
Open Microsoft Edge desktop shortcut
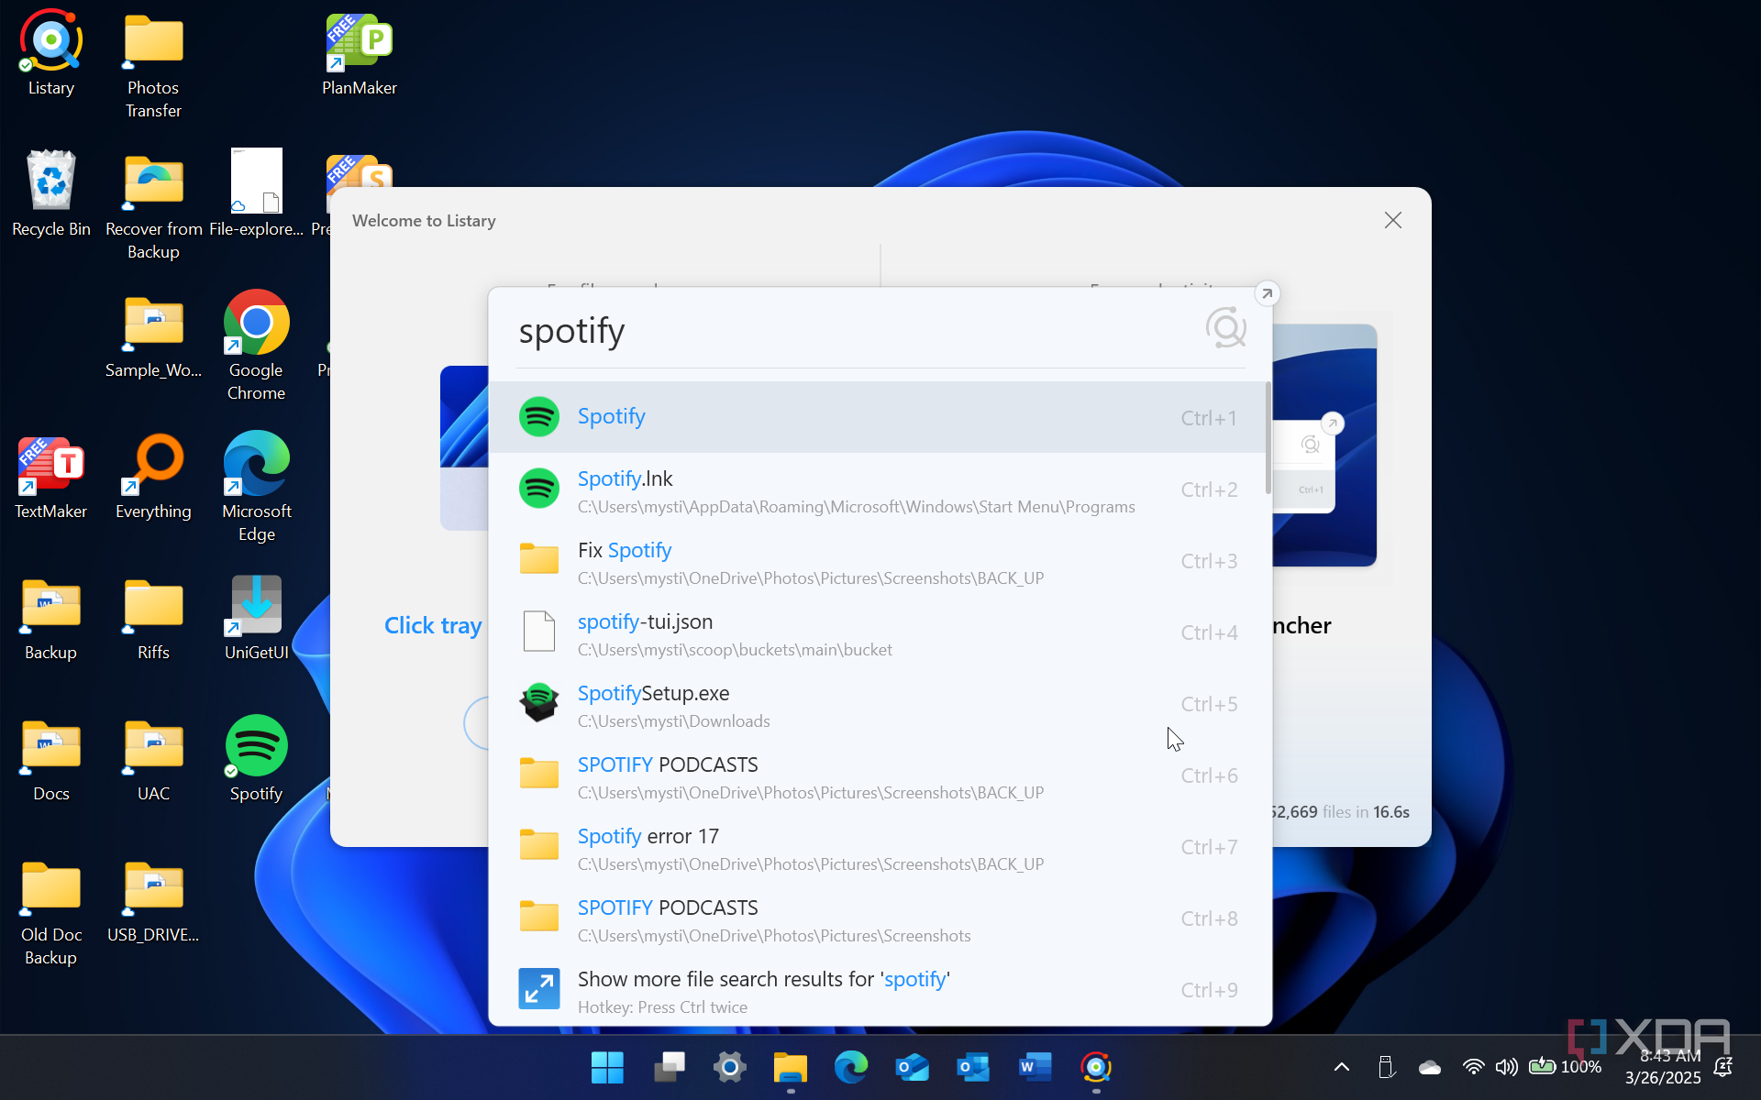(257, 487)
